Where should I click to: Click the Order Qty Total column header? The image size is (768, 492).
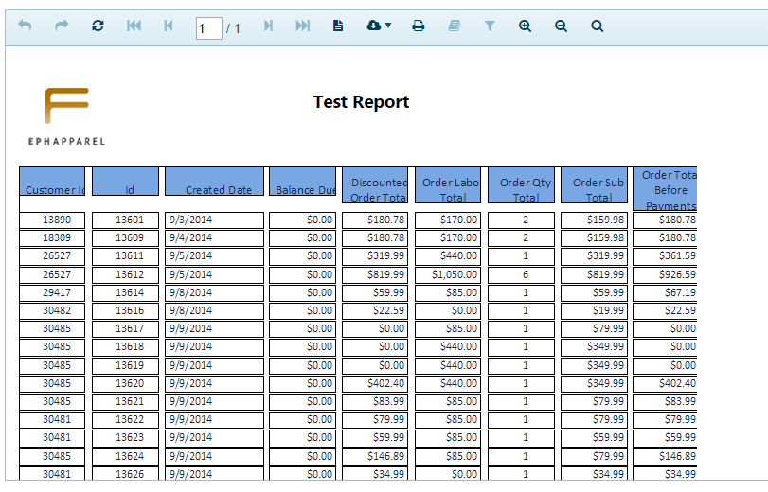click(526, 189)
